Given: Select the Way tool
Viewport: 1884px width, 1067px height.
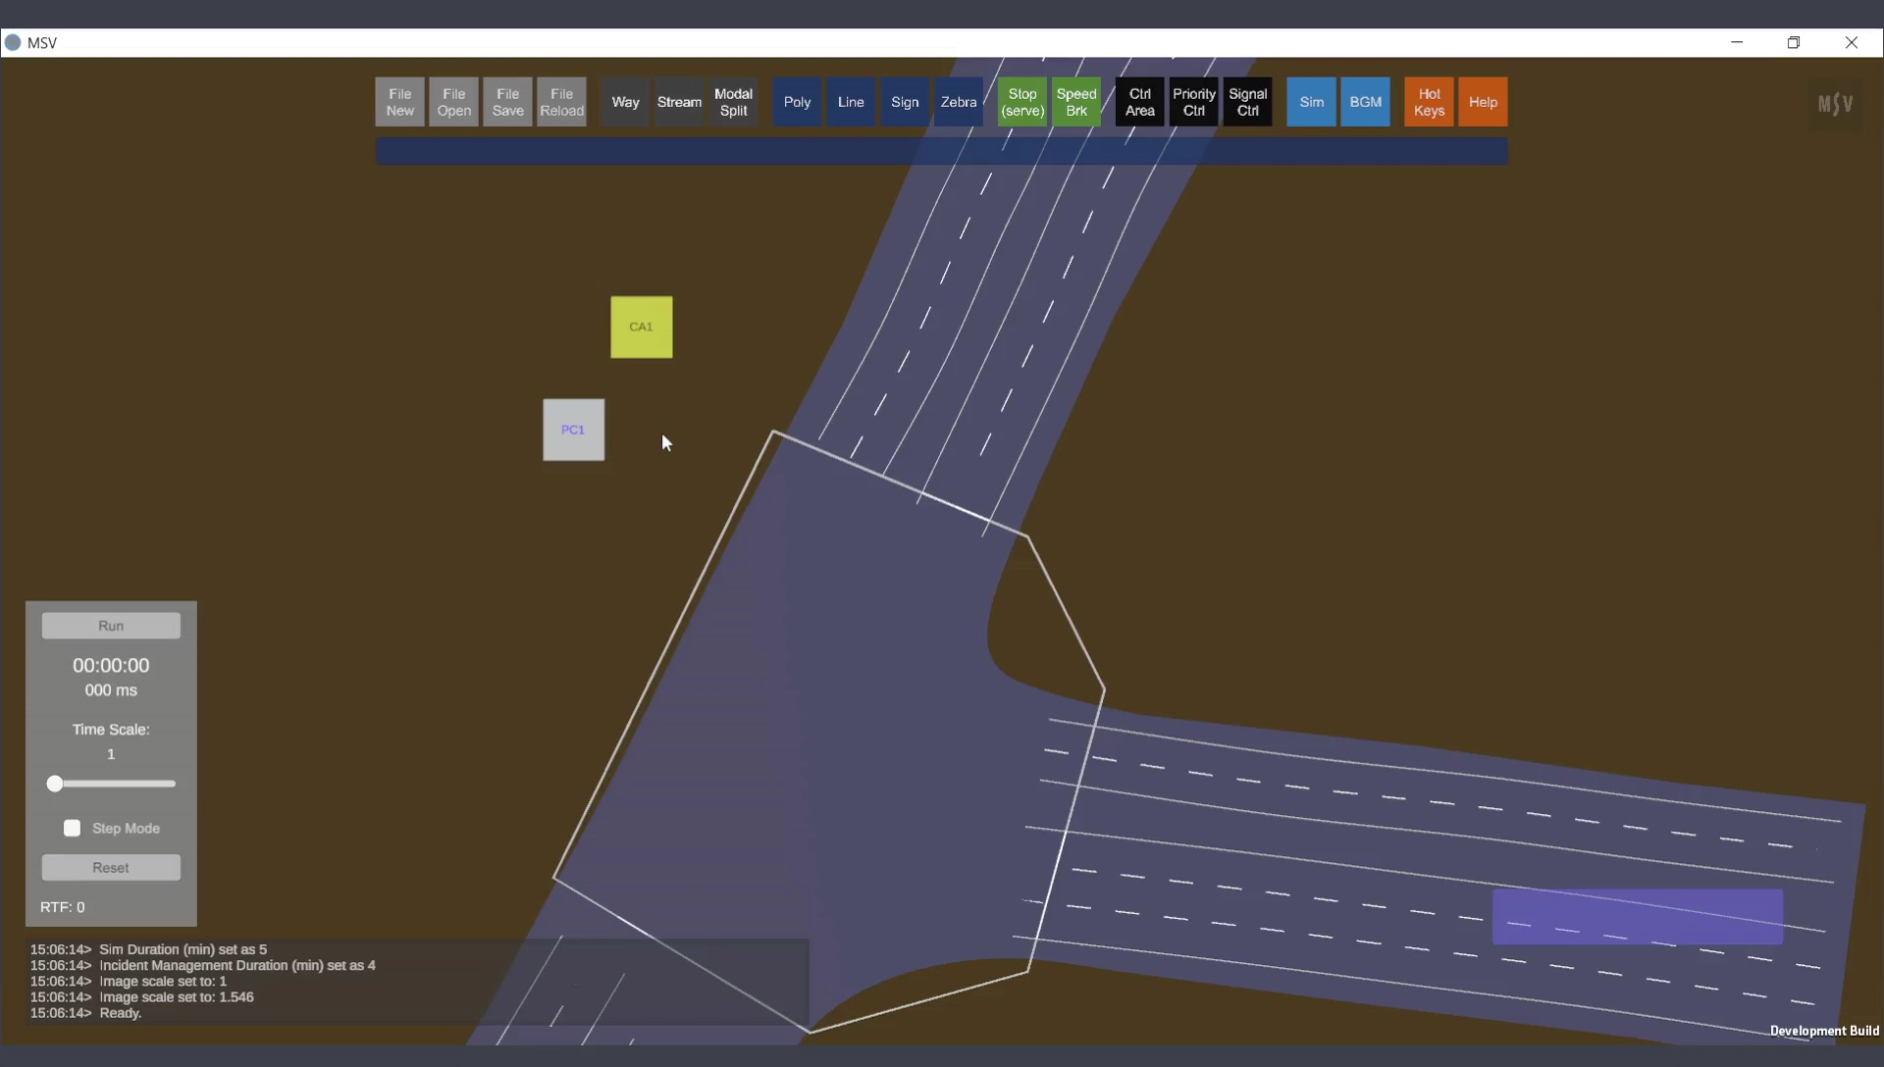Looking at the screenshot, I should click(625, 102).
